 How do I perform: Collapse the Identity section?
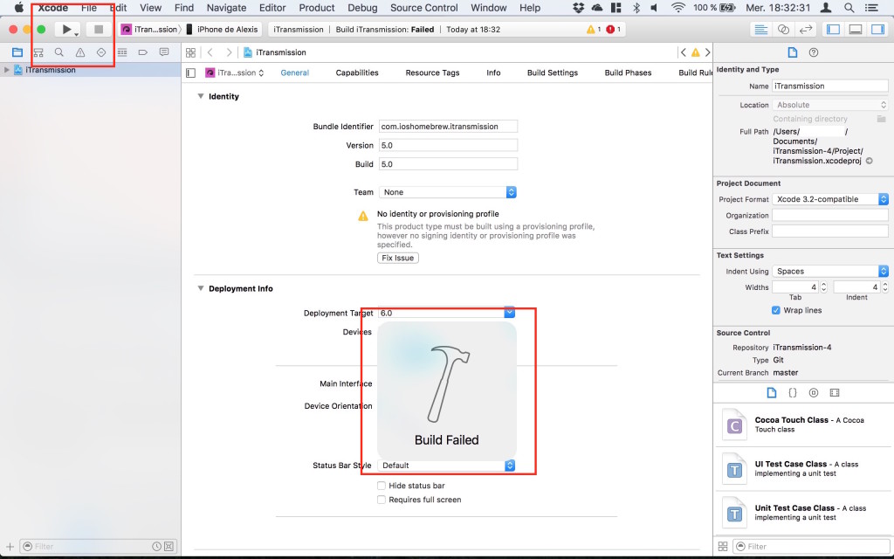pyautogui.click(x=201, y=96)
